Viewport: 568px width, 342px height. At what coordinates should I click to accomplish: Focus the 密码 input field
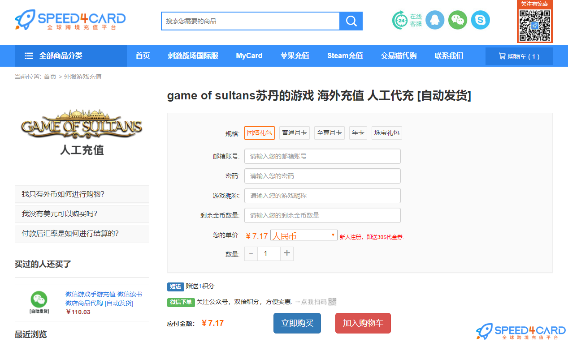(322, 176)
